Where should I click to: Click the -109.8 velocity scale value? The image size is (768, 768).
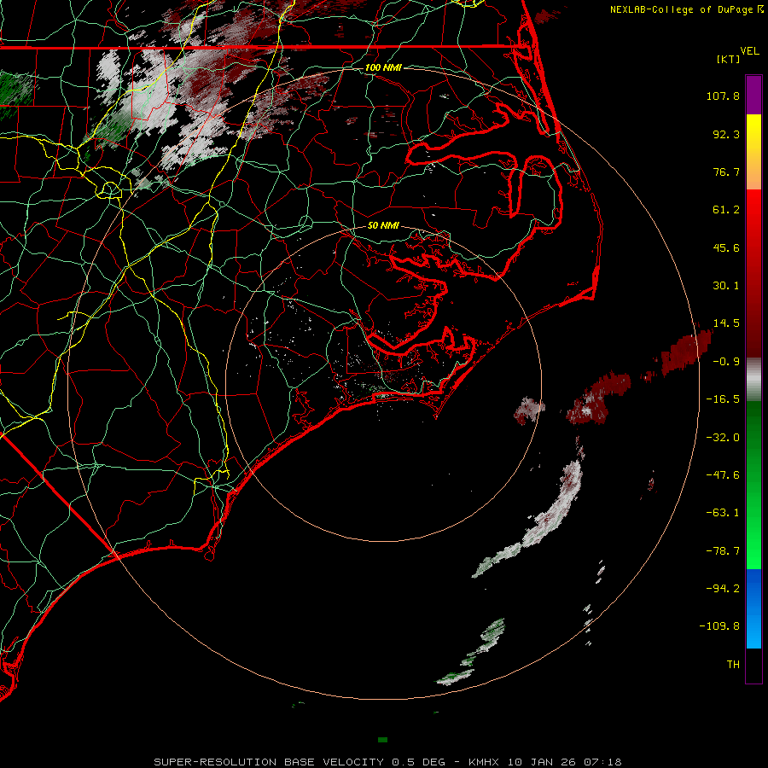[719, 626]
